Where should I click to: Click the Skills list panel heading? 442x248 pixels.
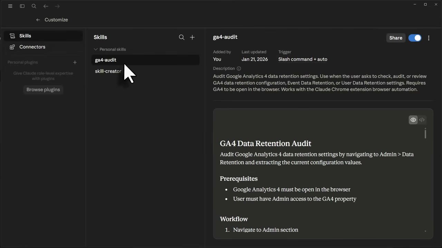100,37
